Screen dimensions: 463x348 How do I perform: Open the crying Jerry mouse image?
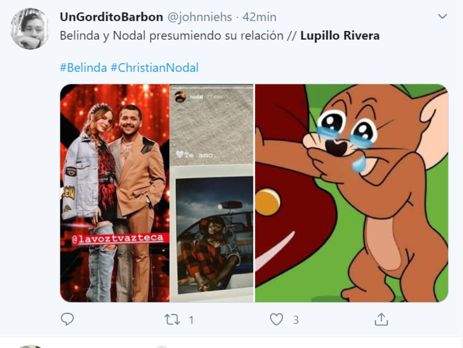pyautogui.click(x=351, y=193)
